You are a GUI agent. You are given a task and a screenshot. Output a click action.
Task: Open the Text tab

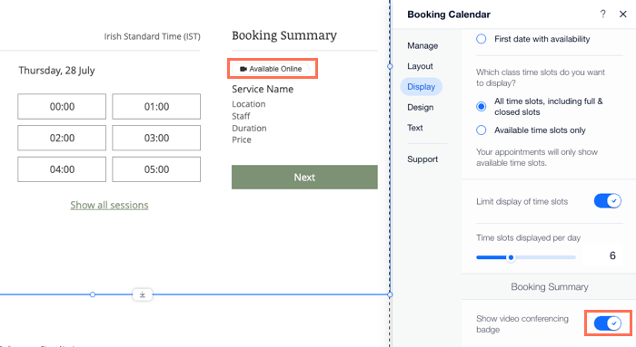[415, 128]
